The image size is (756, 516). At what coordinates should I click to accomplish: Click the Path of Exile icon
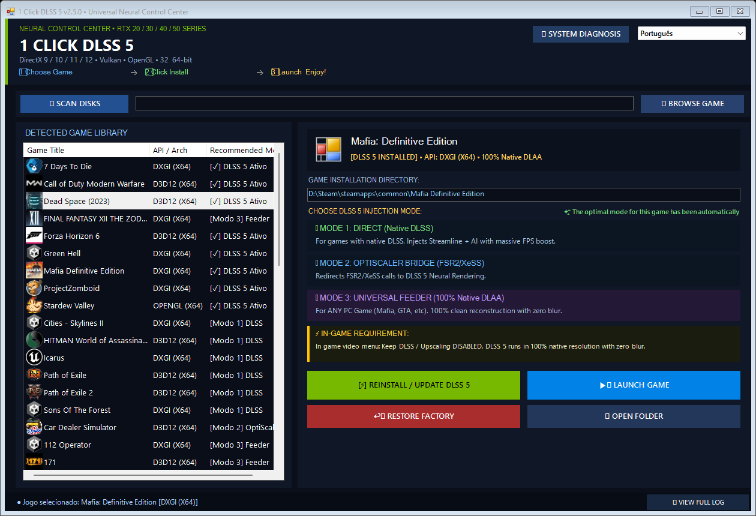pos(34,375)
